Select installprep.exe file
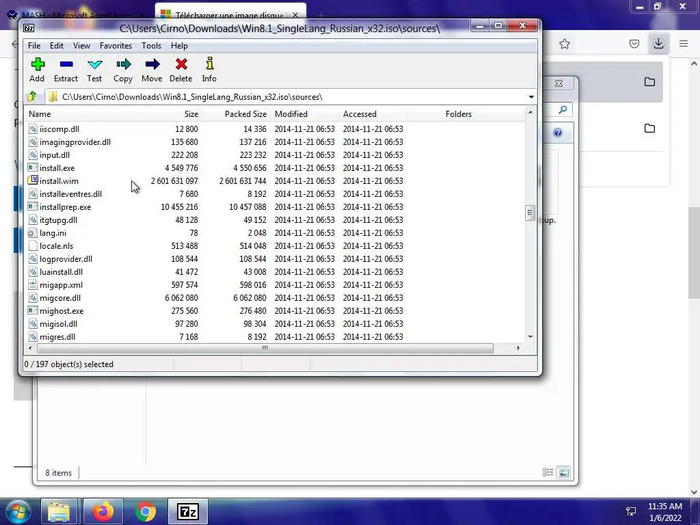The height and width of the screenshot is (525, 700). [65, 207]
